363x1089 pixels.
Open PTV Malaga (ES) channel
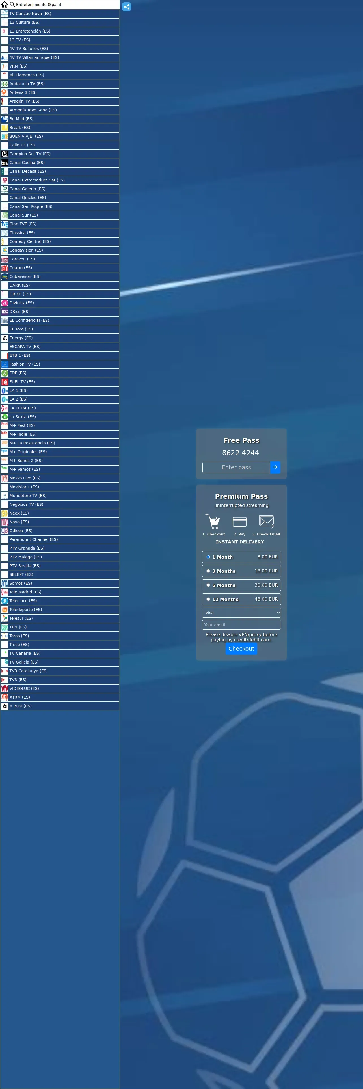pyautogui.click(x=60, y=557)
